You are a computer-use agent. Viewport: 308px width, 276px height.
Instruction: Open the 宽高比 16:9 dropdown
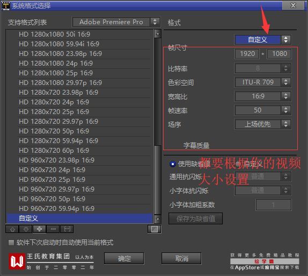click(262, 96)
